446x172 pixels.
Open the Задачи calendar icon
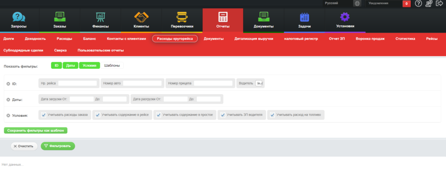[304, 17]
